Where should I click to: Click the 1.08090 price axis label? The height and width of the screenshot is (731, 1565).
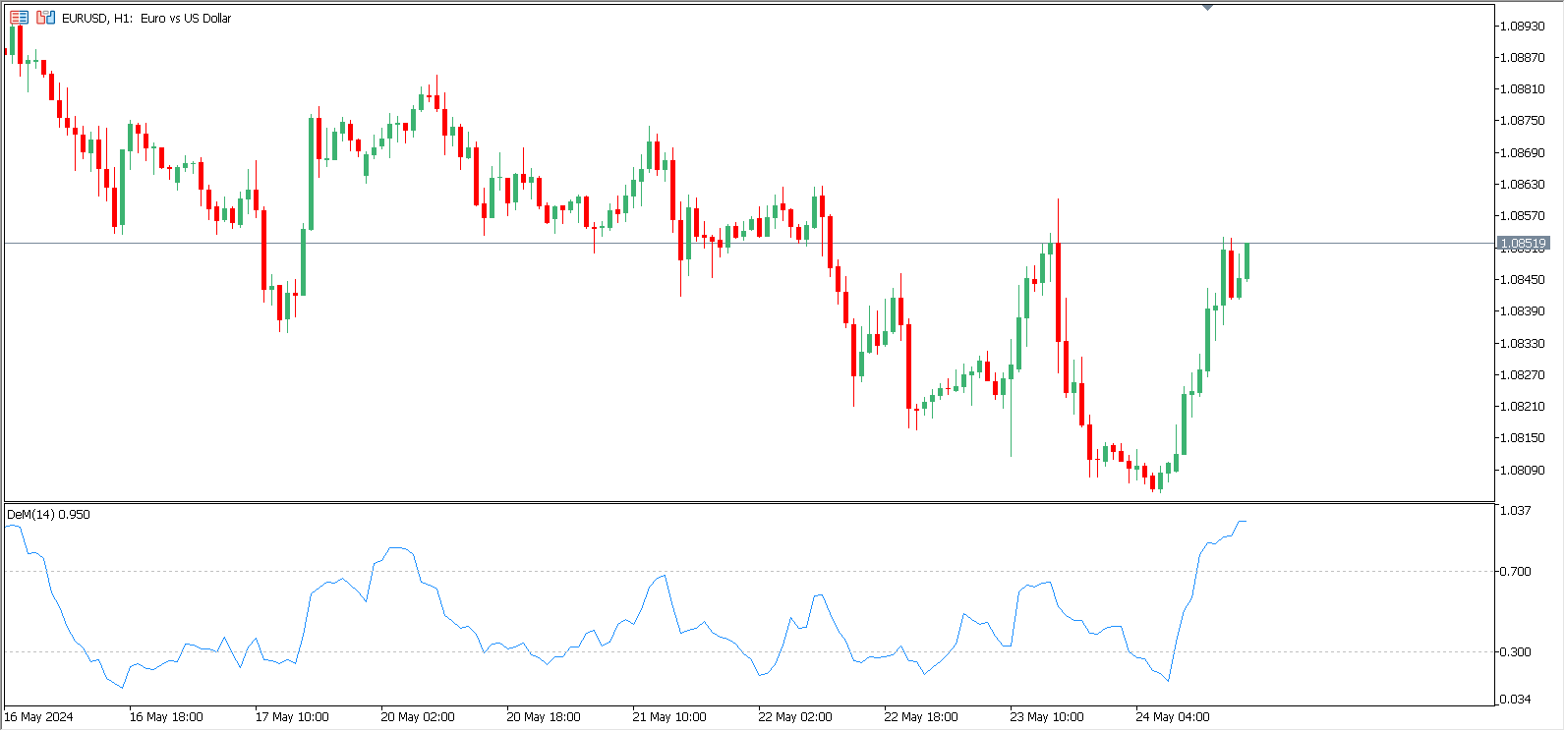(x=1521, y=470)
